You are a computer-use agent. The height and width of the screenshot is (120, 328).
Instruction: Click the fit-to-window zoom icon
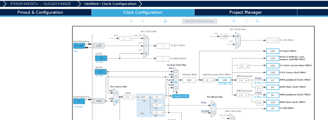click(x=246, y=21)
